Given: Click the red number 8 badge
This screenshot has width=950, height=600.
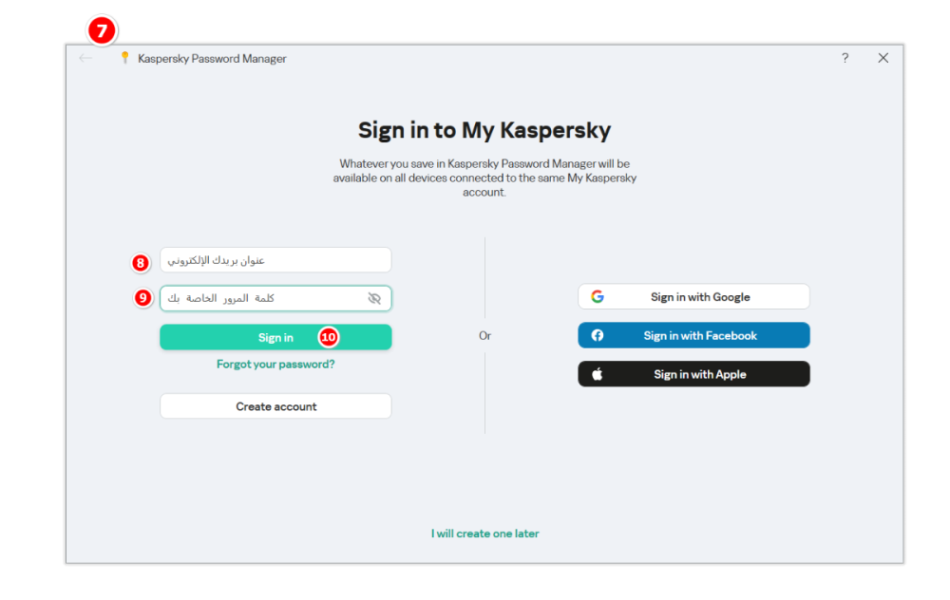Looking at the screenshot, I should coord(141,261).
